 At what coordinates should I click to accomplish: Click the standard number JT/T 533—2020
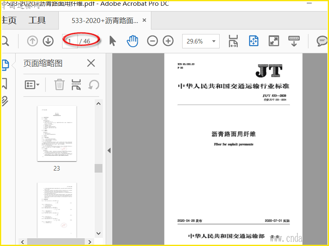274,96
